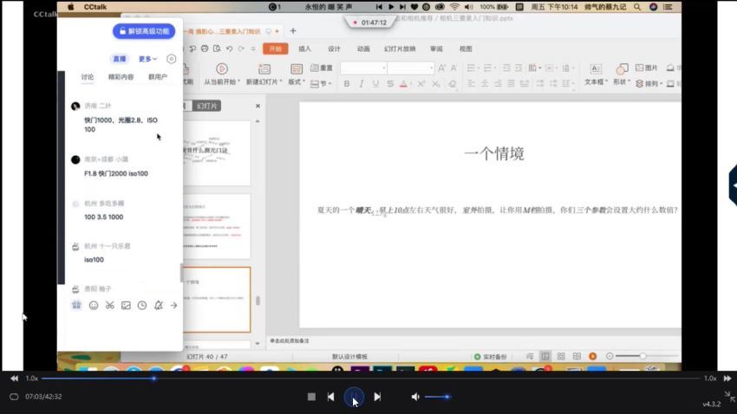Open the 幻灯片放映 ribbon tab
Viewport: 737px width, 414px height.
[x=400, y=49]
